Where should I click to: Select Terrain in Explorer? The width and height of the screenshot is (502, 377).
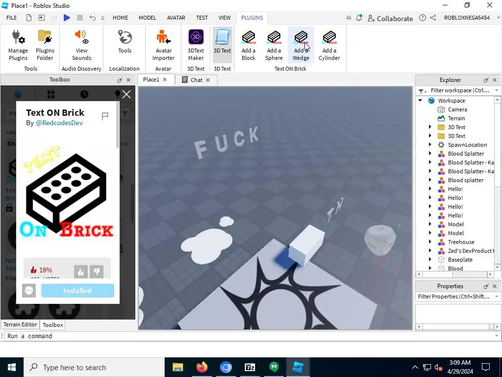456,118
